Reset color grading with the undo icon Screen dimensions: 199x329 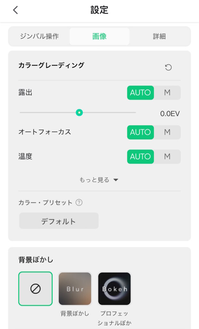point(168,67)
